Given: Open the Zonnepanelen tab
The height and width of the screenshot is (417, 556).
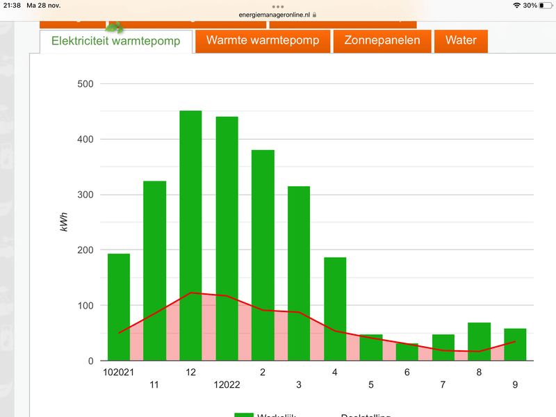Looking at the screenshot, I should 382,41.
